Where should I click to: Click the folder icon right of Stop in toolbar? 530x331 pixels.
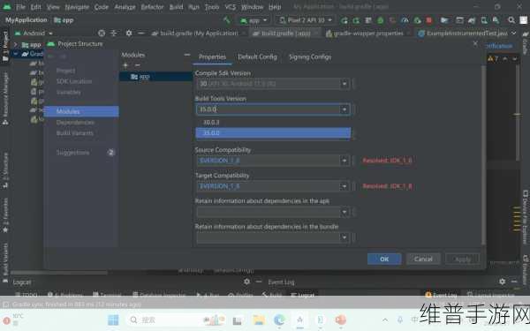point(444,20)
